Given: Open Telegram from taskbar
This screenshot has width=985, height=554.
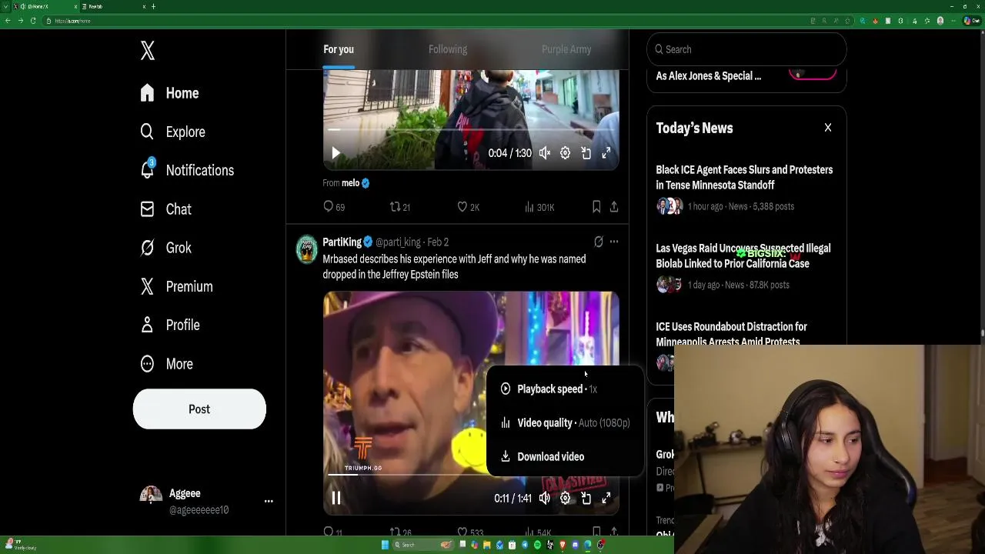Looking at the screenshot, I should [525, 545].
